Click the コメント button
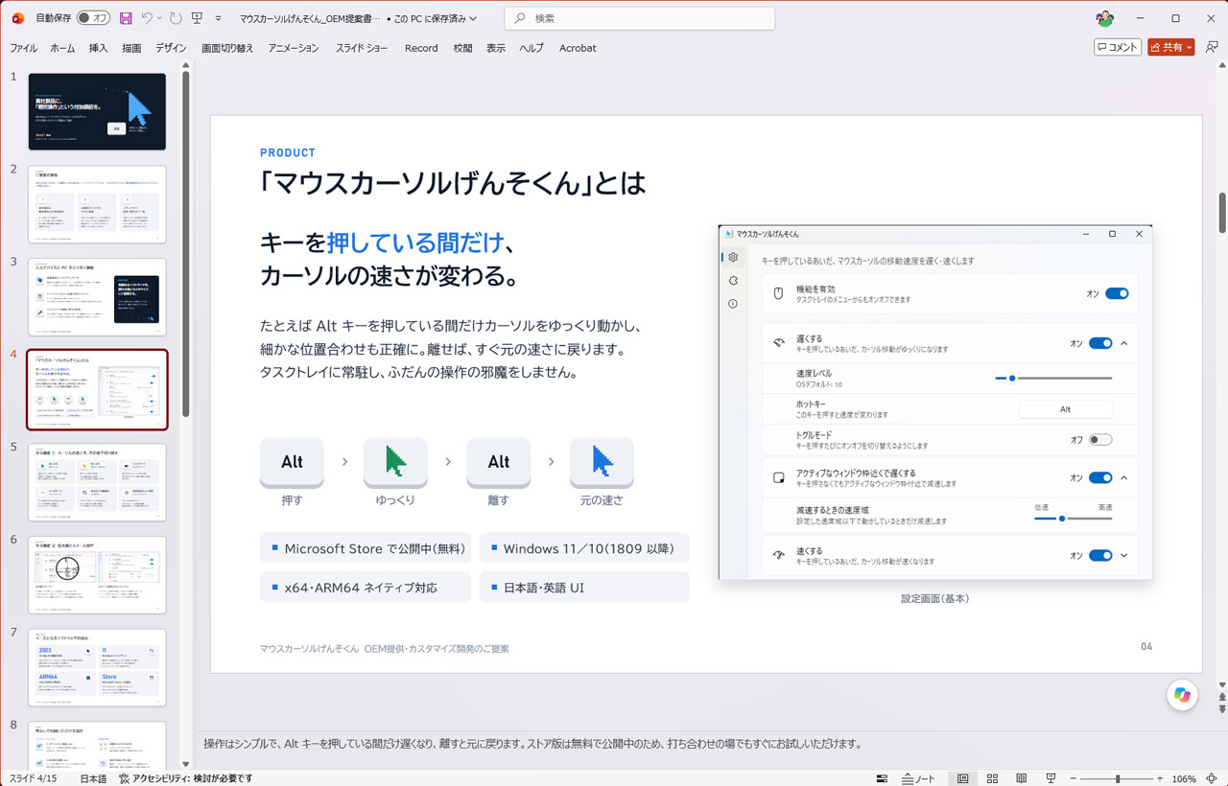The height and width of the screenshot is (786, 1228). [1118, 47]
